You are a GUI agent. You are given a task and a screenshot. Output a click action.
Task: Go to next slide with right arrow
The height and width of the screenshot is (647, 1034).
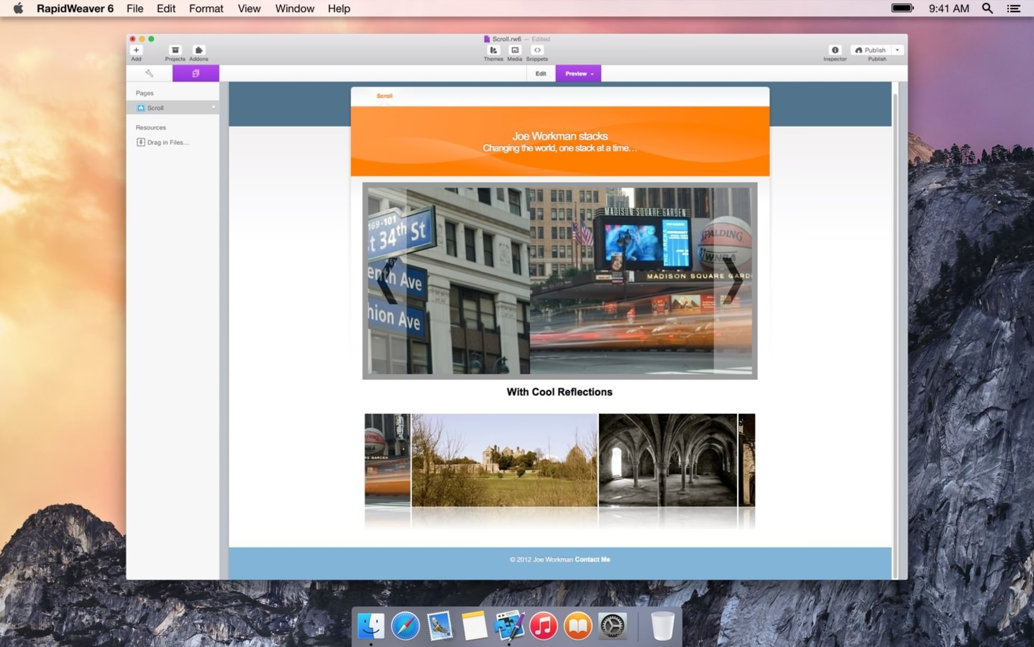733,281
